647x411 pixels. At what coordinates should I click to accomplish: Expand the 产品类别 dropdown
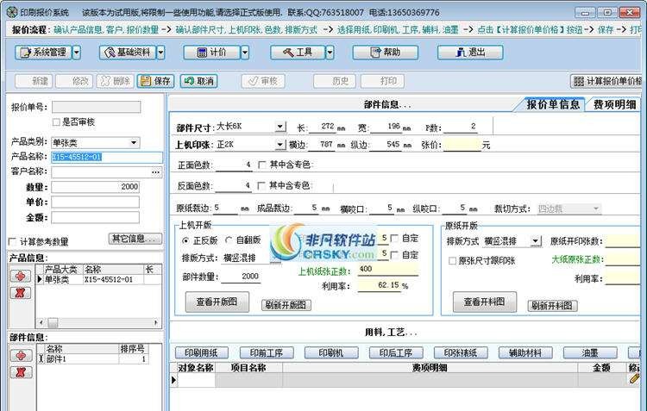coord(134,142)
